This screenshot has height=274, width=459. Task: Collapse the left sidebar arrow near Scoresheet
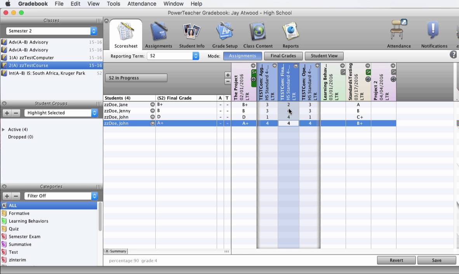coord(106,21)
